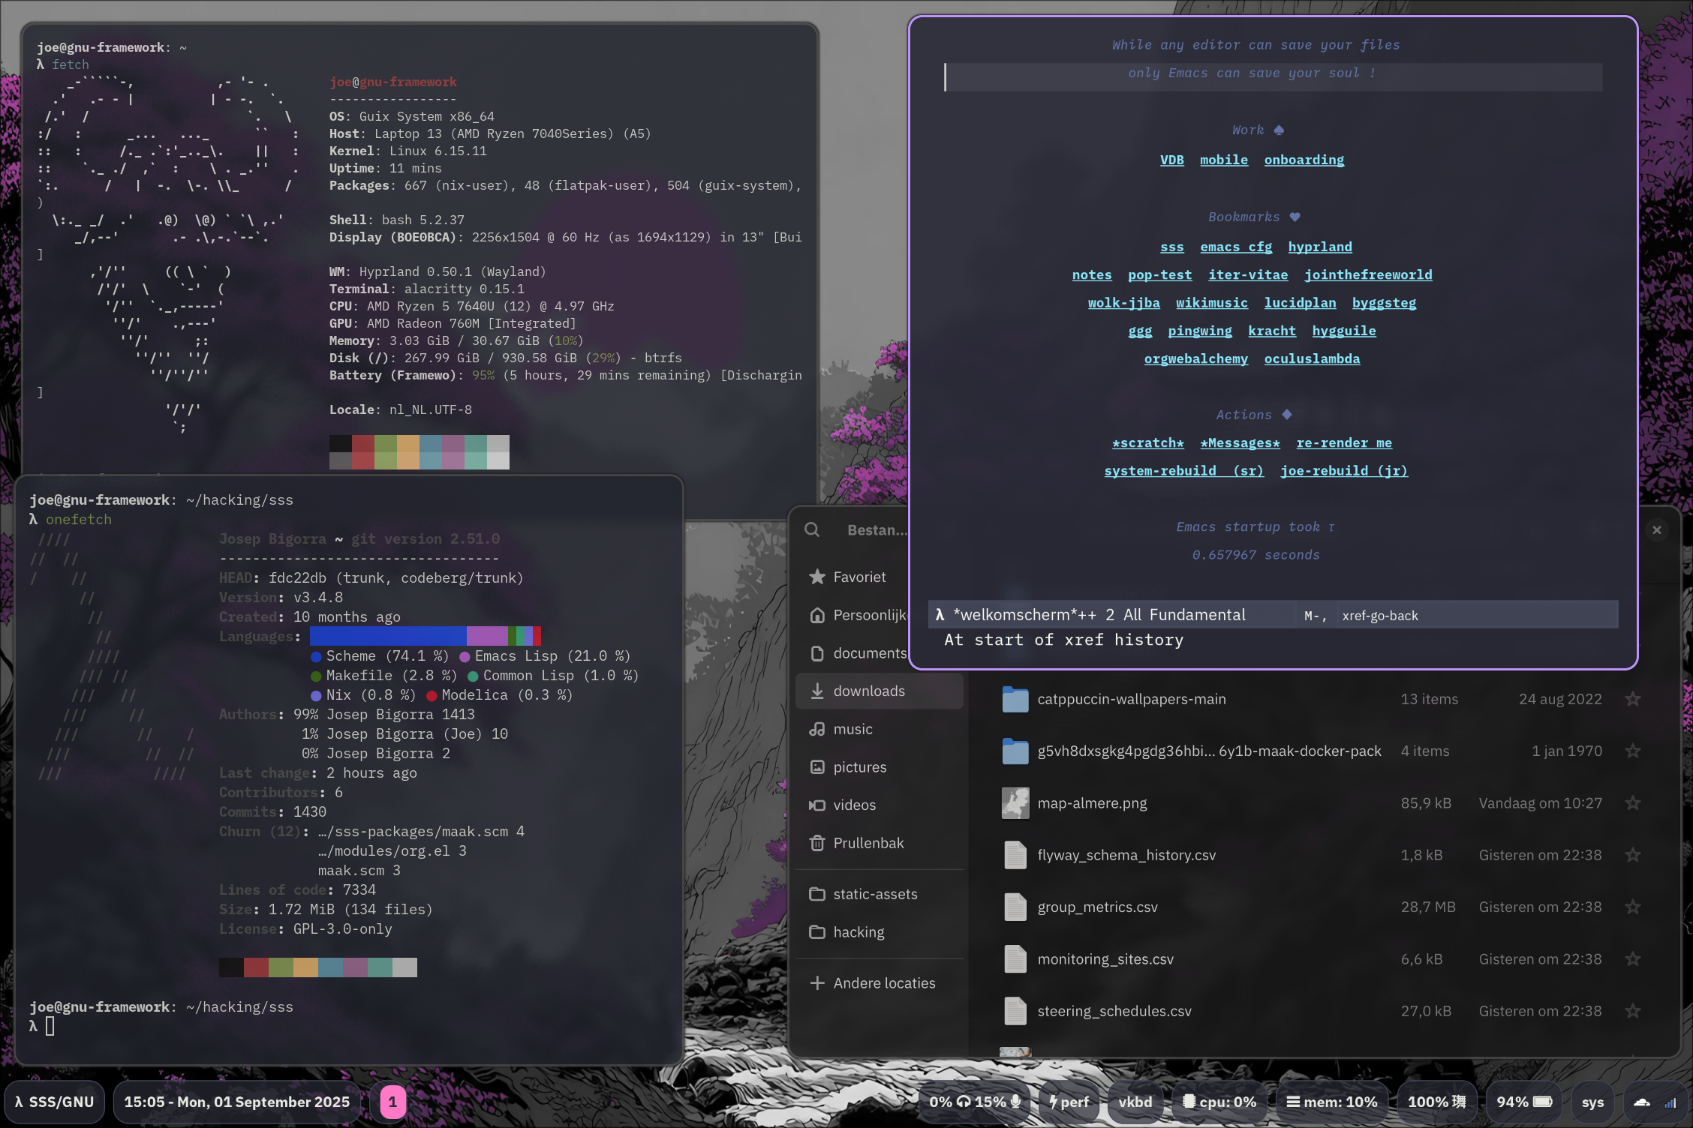Open pictures folder in sidebar
1693x1128 pixels.
tap(880, 767)
